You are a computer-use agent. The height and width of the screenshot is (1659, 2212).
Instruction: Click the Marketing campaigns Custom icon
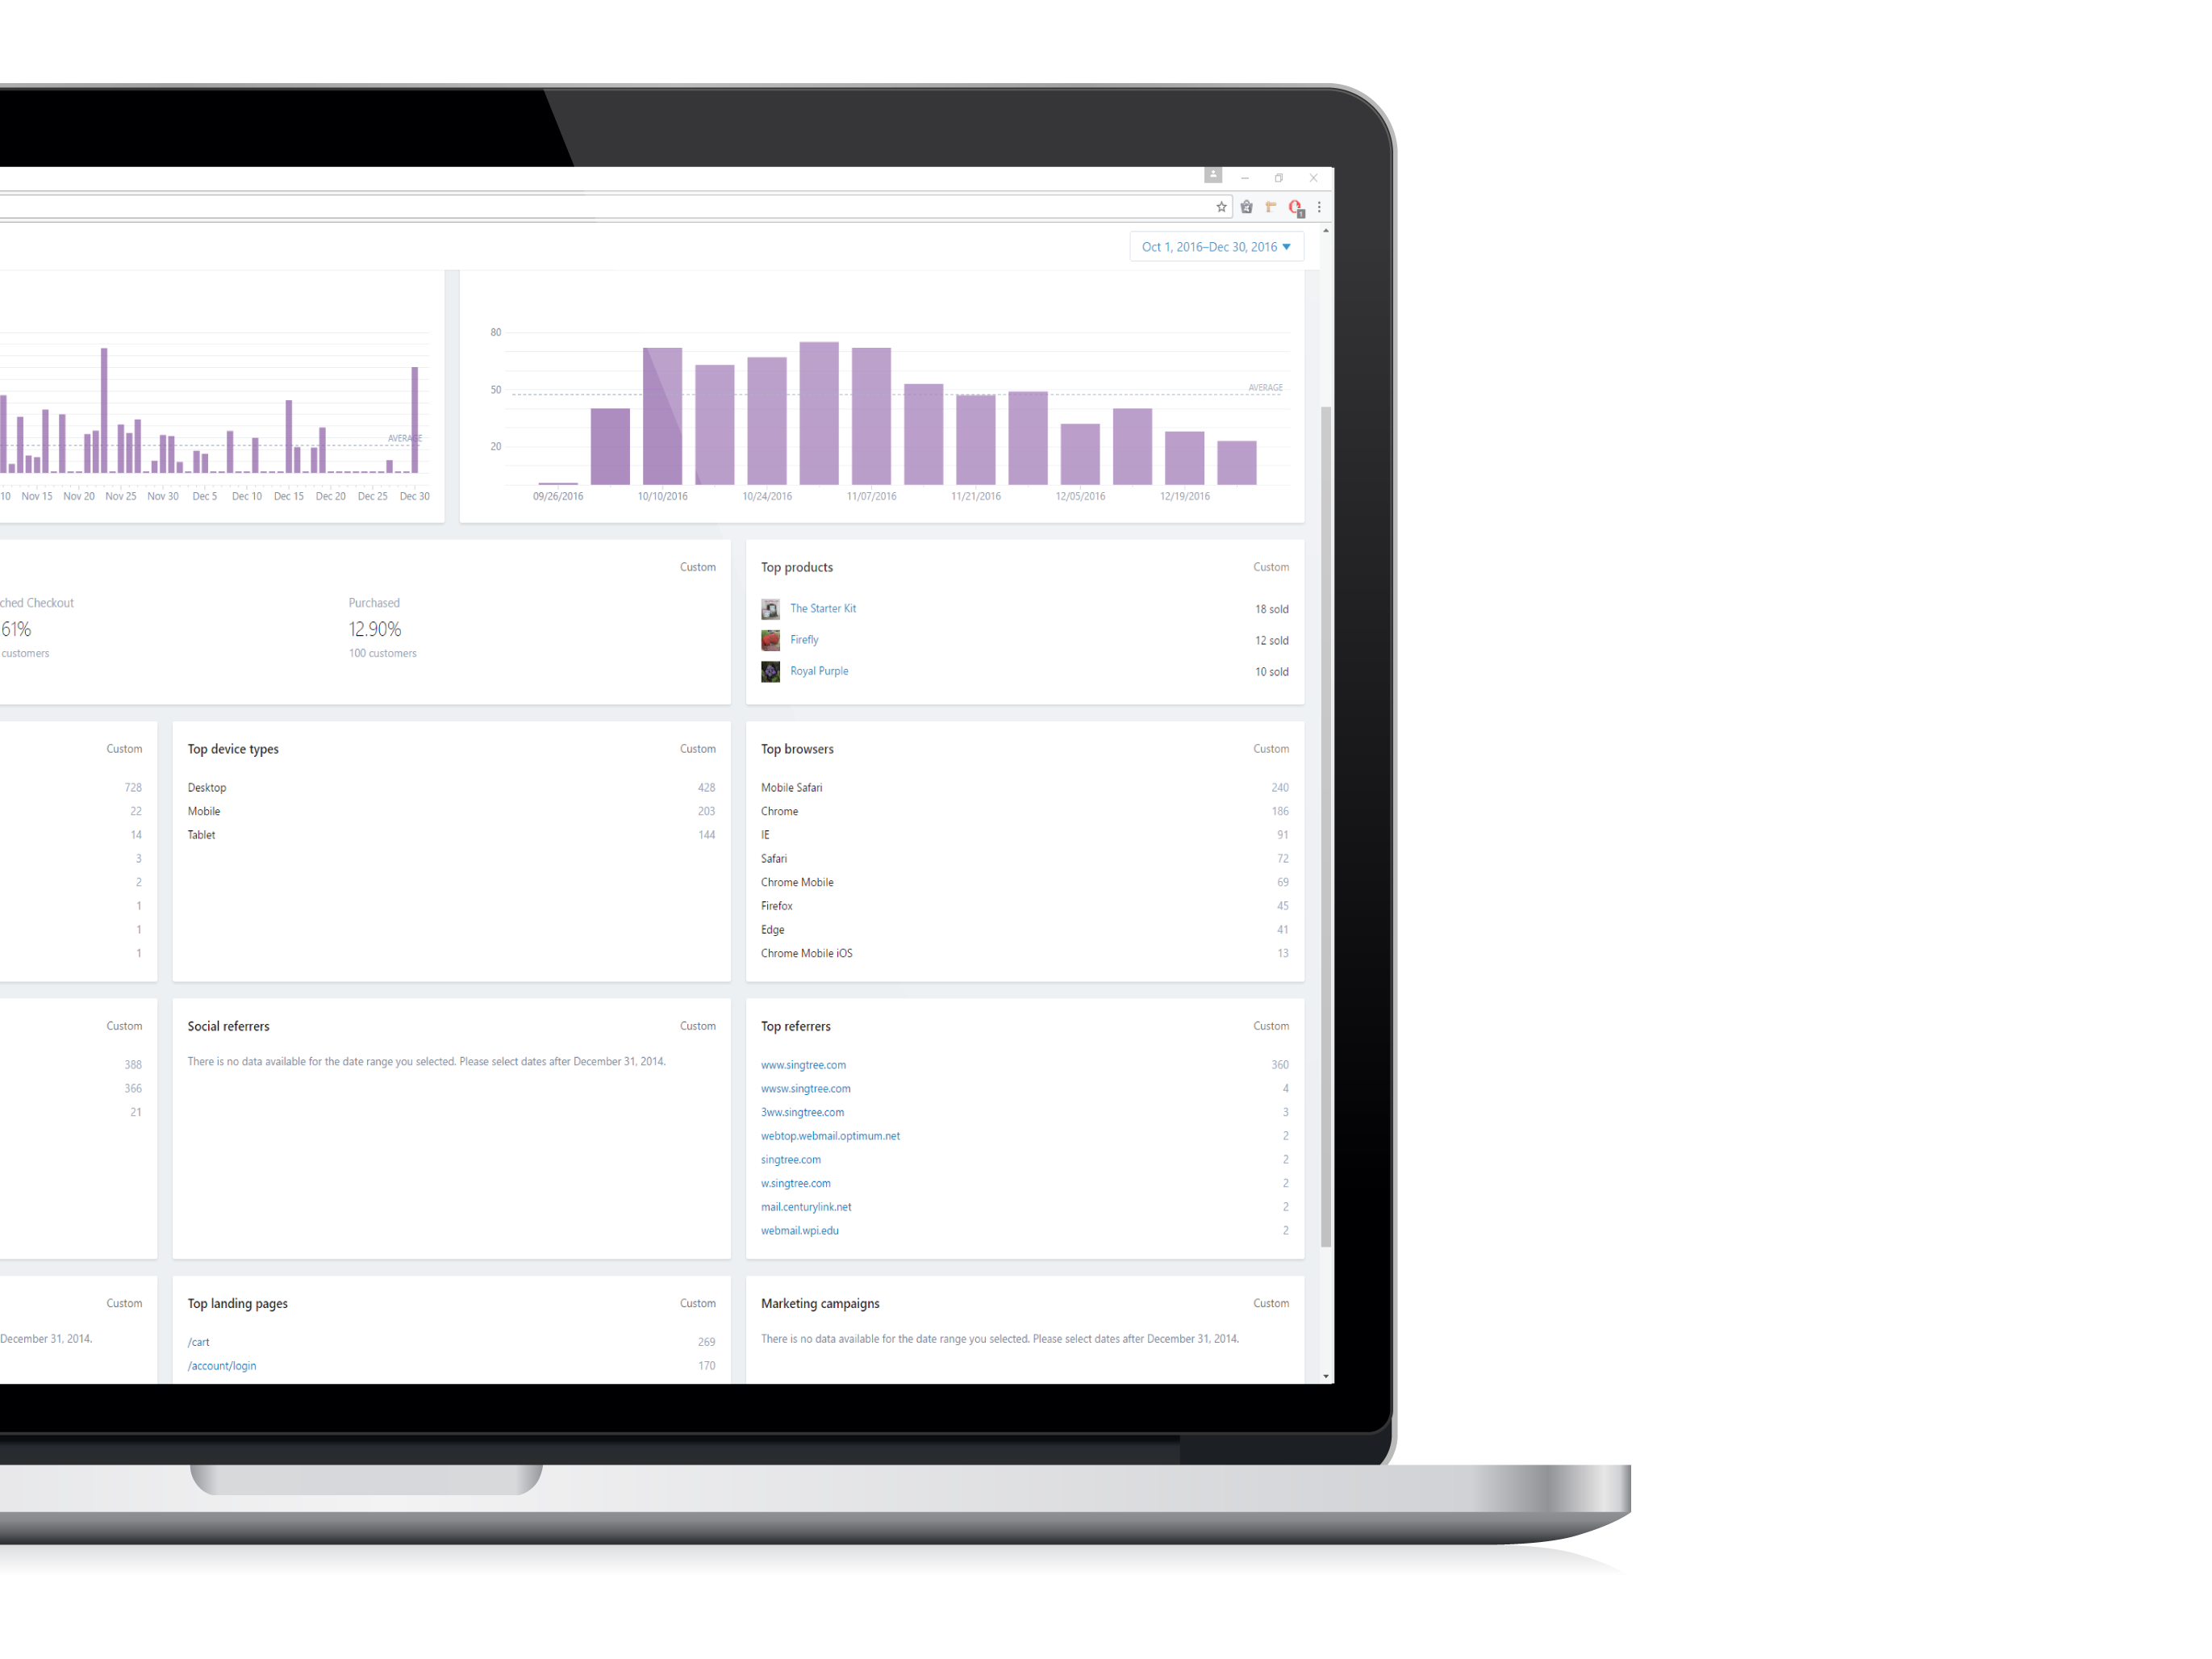pyautogui.click(x=1270, y=1303)
